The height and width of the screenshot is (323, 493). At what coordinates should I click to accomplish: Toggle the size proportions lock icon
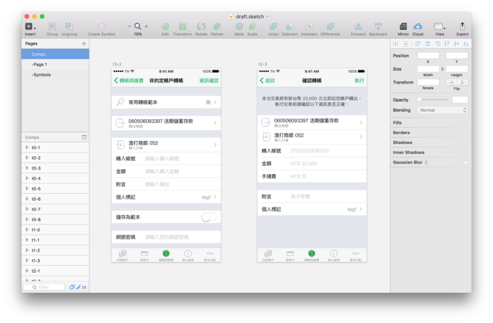coord(442,68)
